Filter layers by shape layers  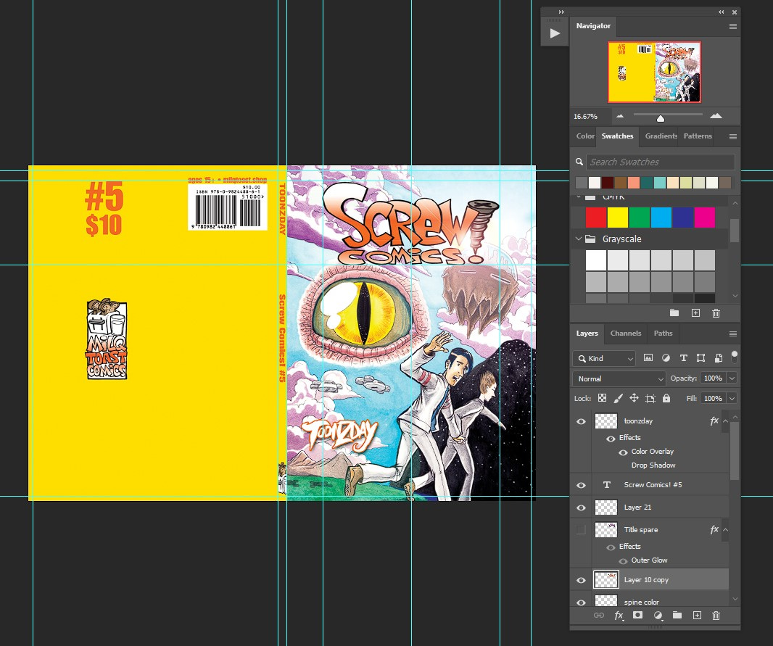[700, 358]
